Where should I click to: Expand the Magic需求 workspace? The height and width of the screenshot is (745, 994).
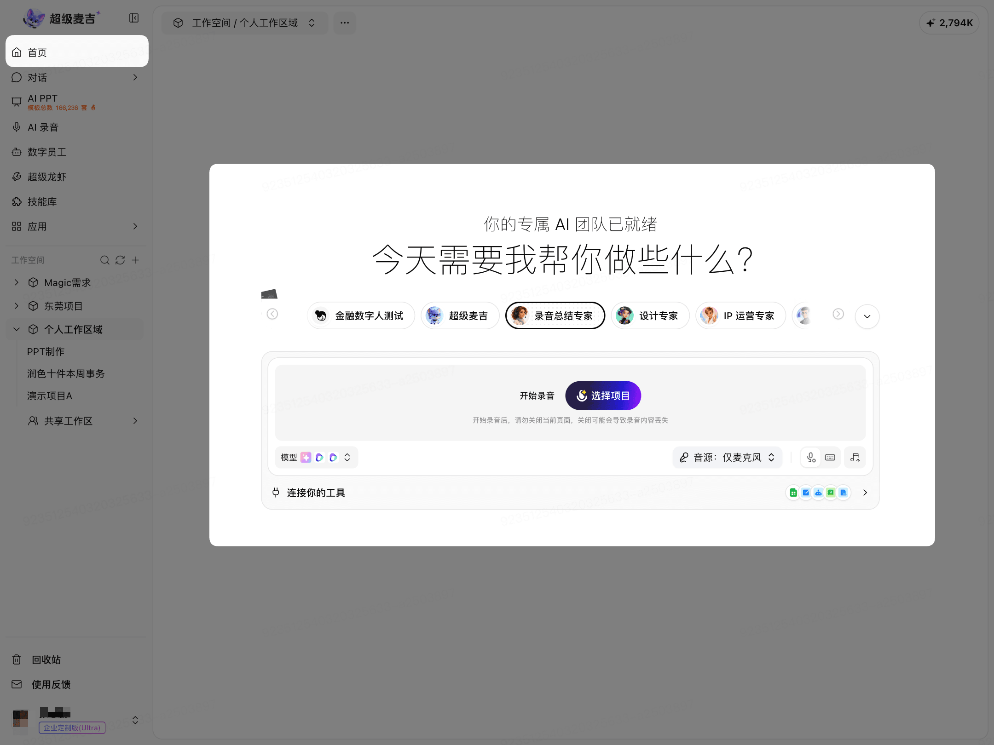[17, 282]
